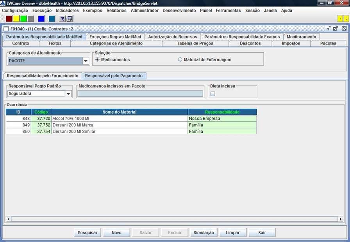The height and width of the screenshot is (242, 350).
Task: Switch to Responsabilidade pelo Fornecimento tab
Action: (x=43, y=76)
